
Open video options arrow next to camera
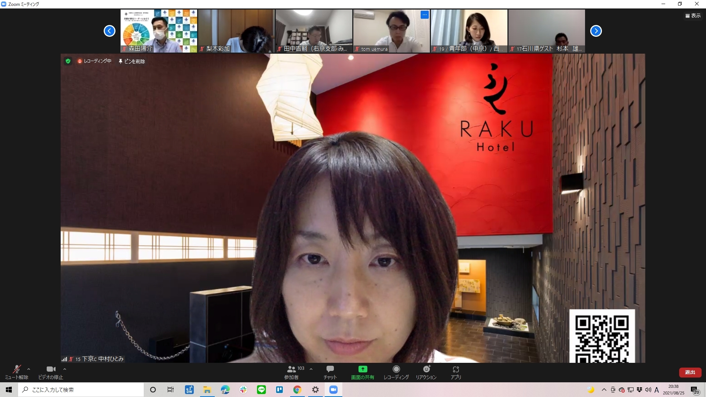pyautogui.click(x=65, y=369)
